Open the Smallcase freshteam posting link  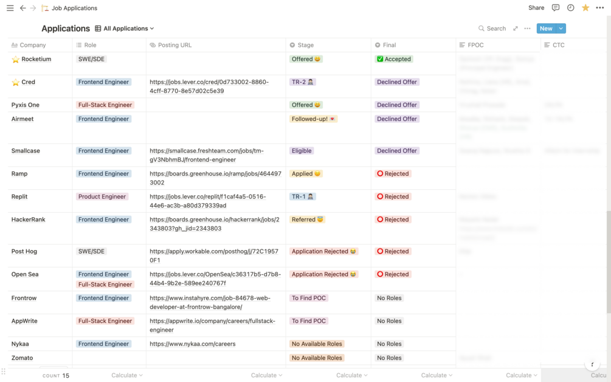207,155
